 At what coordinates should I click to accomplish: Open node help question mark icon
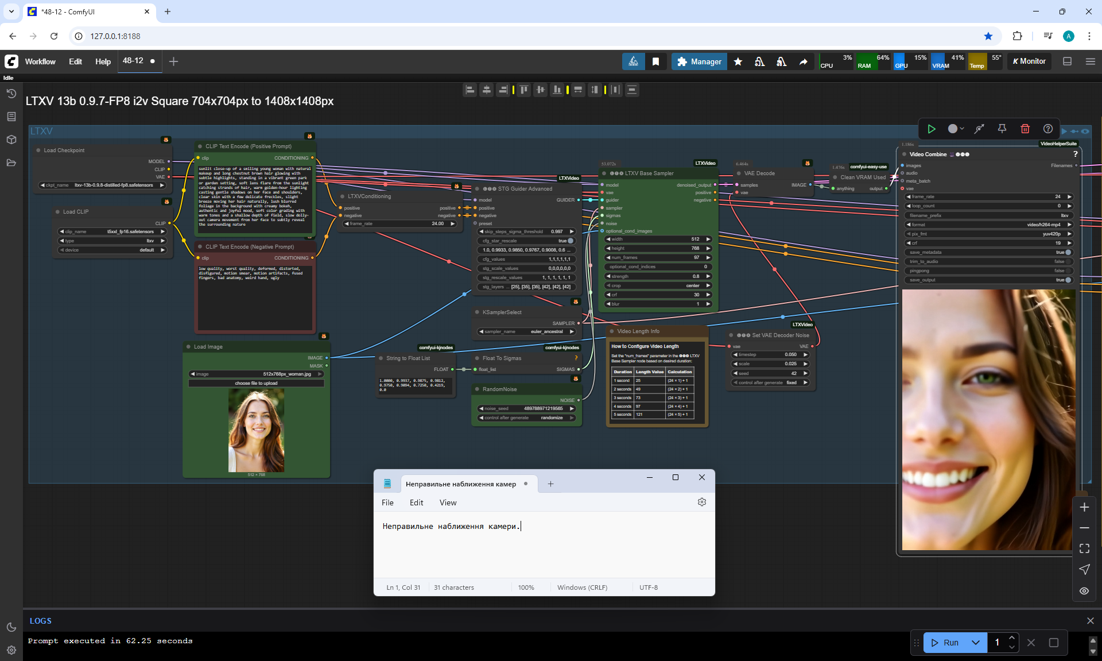1048,129
